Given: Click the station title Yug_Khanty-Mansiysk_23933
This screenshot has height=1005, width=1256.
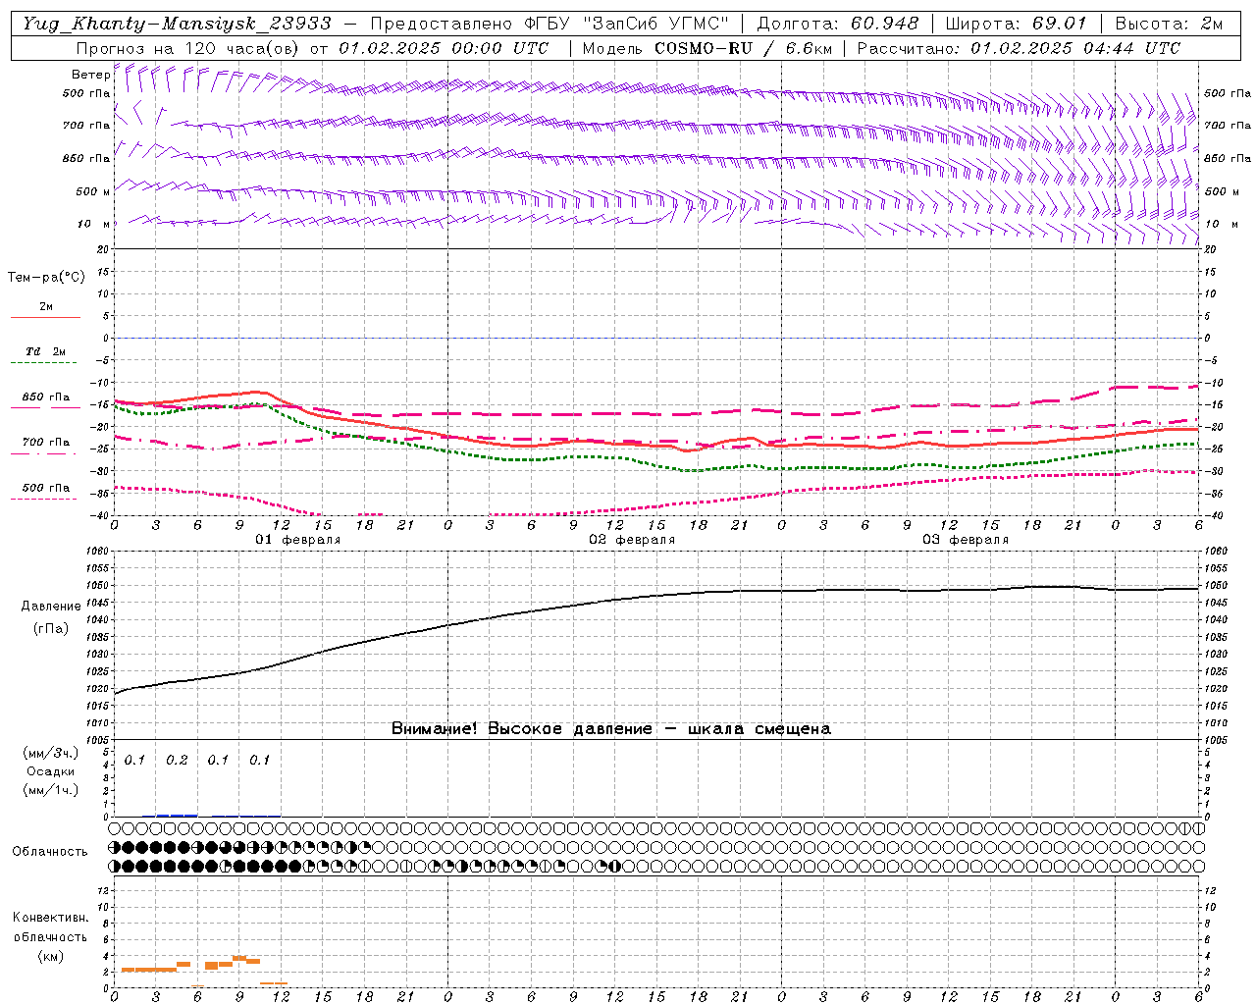Looking at the screenshot, I should (x=178, y=24).
